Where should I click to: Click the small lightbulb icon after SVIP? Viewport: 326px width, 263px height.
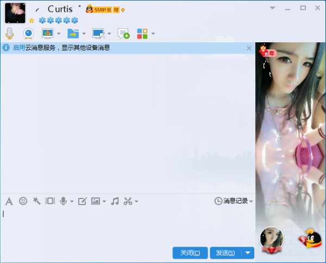coord(123,10)
